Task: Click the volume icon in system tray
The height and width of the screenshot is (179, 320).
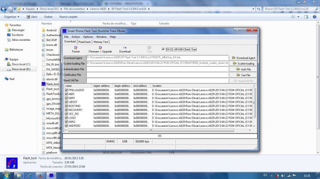Action: pos(282,176)
